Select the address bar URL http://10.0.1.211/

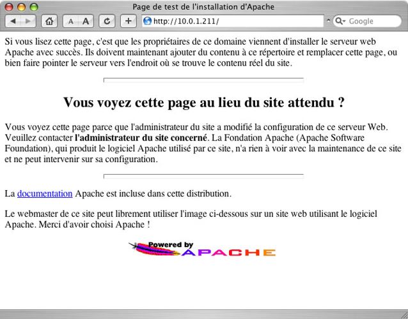[x=186, y=21]
